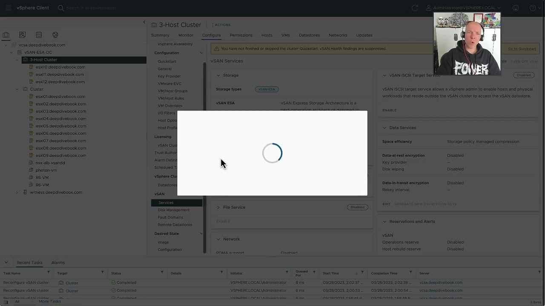Switch to the Networks tab
Viewport: 545px width, 306px height.
pyautogui.click(x=338, y=35)
